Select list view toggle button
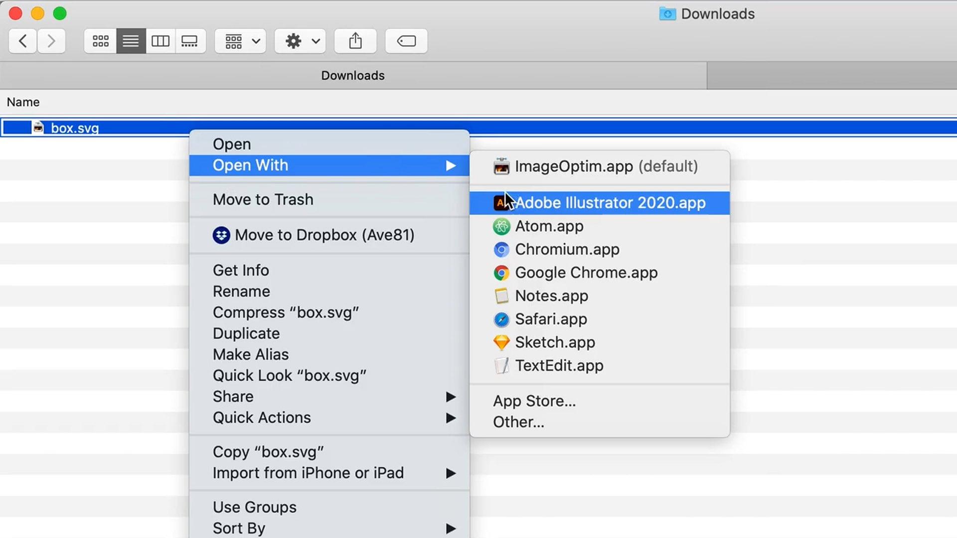Viewport: 957px width, 538px height. coord(131,41)
